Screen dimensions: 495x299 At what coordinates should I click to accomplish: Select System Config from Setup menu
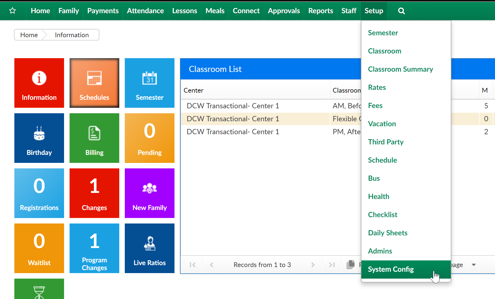tap(391, 269)
